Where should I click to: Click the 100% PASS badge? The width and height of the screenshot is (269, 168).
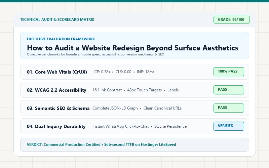pos(229,72)
